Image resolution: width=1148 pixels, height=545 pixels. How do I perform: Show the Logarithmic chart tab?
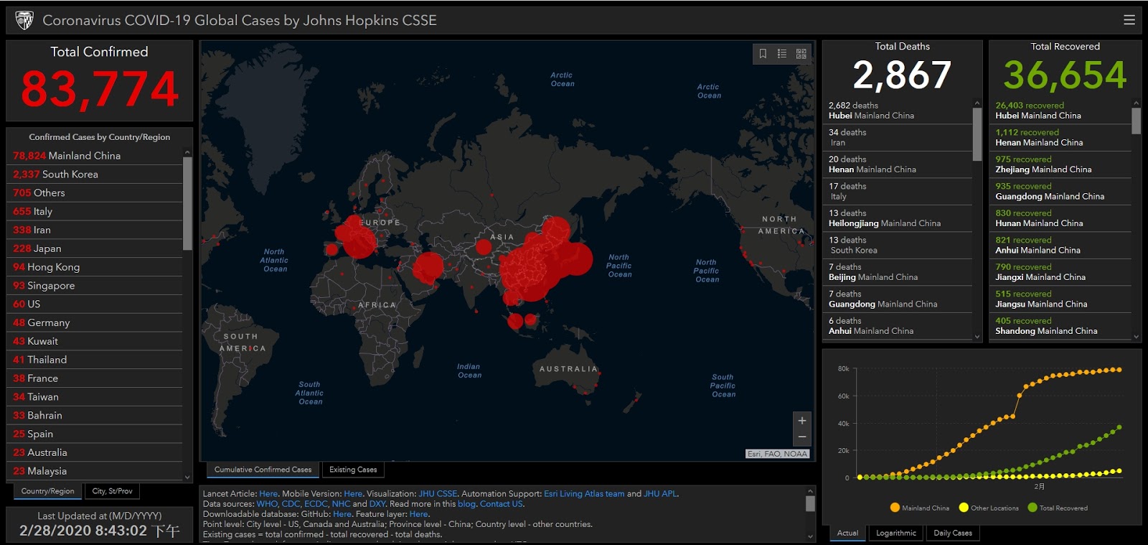[x=895, y=533]
